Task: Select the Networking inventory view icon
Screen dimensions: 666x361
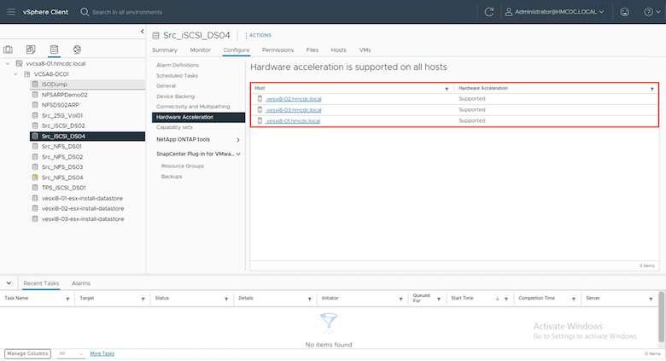Action: tap(77, 50)
